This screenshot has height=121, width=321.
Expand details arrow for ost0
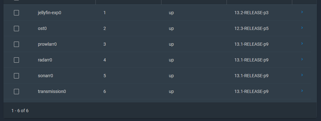pos(302,28)
